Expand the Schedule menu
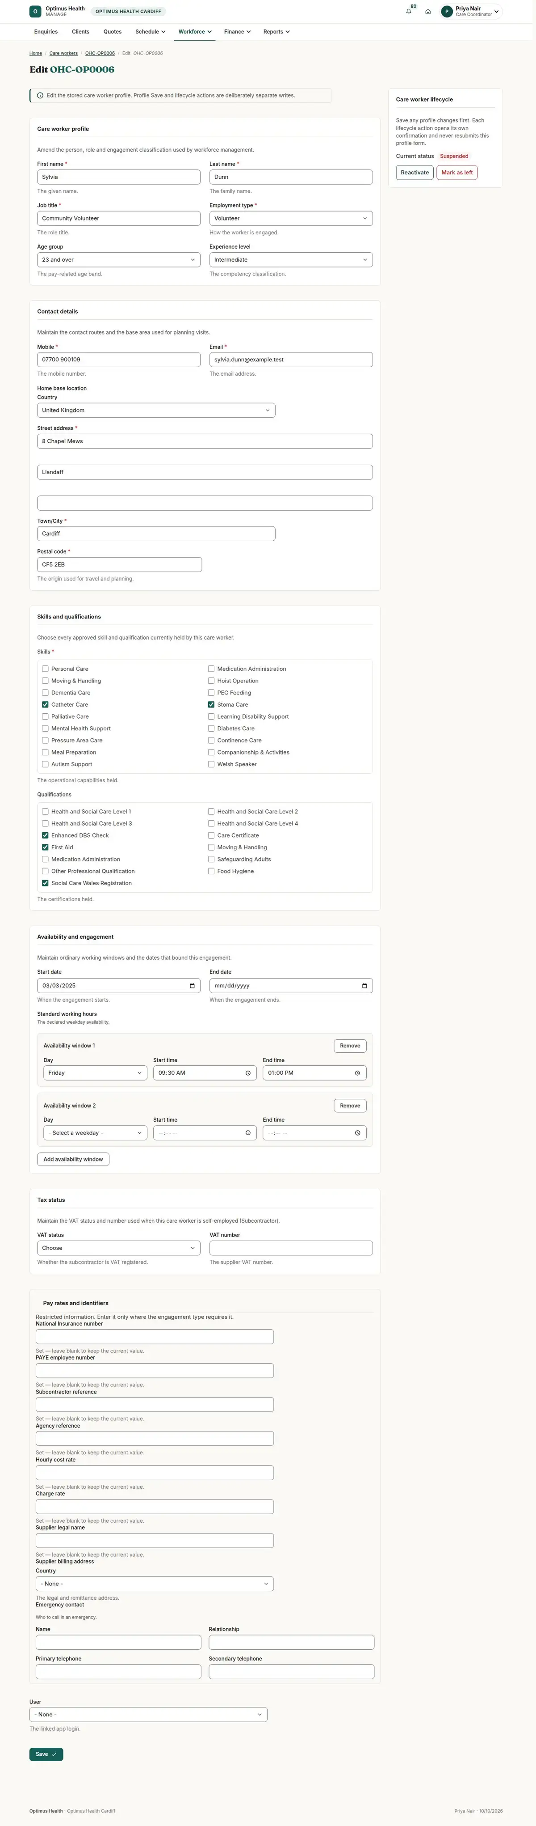 tap(150, 32)
